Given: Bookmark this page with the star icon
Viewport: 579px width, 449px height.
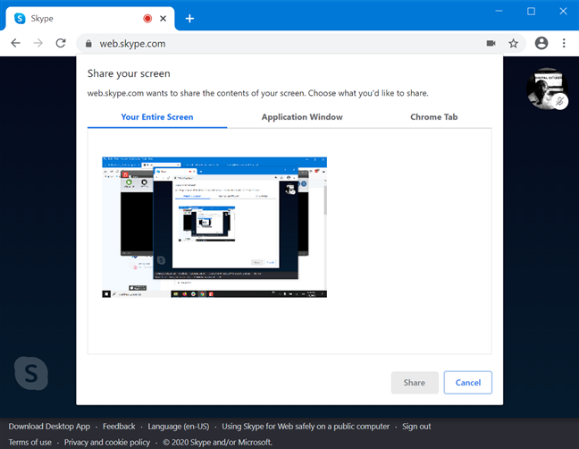Looking at the screenshot, I should 513,43.
